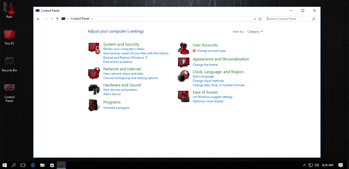Open View network status and tasks

(x=123, y=74)
